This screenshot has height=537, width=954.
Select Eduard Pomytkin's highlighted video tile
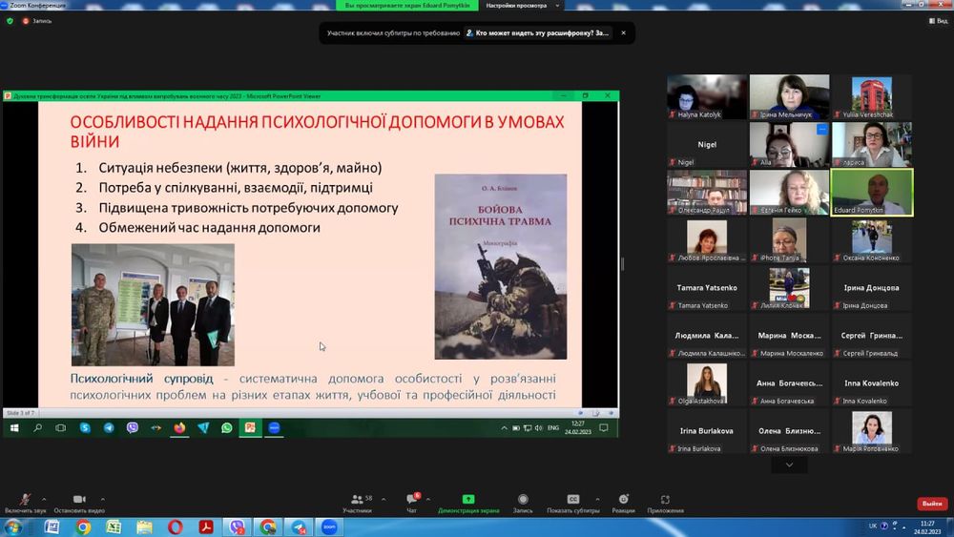[x=871, y=192]
